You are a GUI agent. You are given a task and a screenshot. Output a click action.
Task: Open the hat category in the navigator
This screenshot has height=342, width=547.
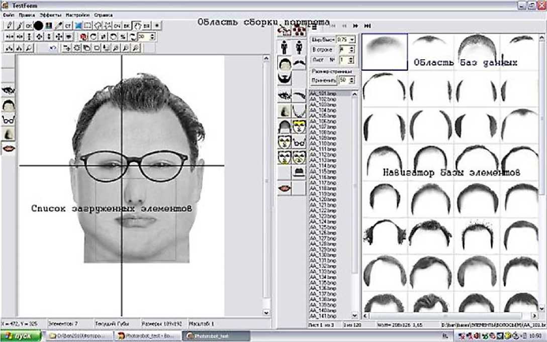(x=300, y=172)
